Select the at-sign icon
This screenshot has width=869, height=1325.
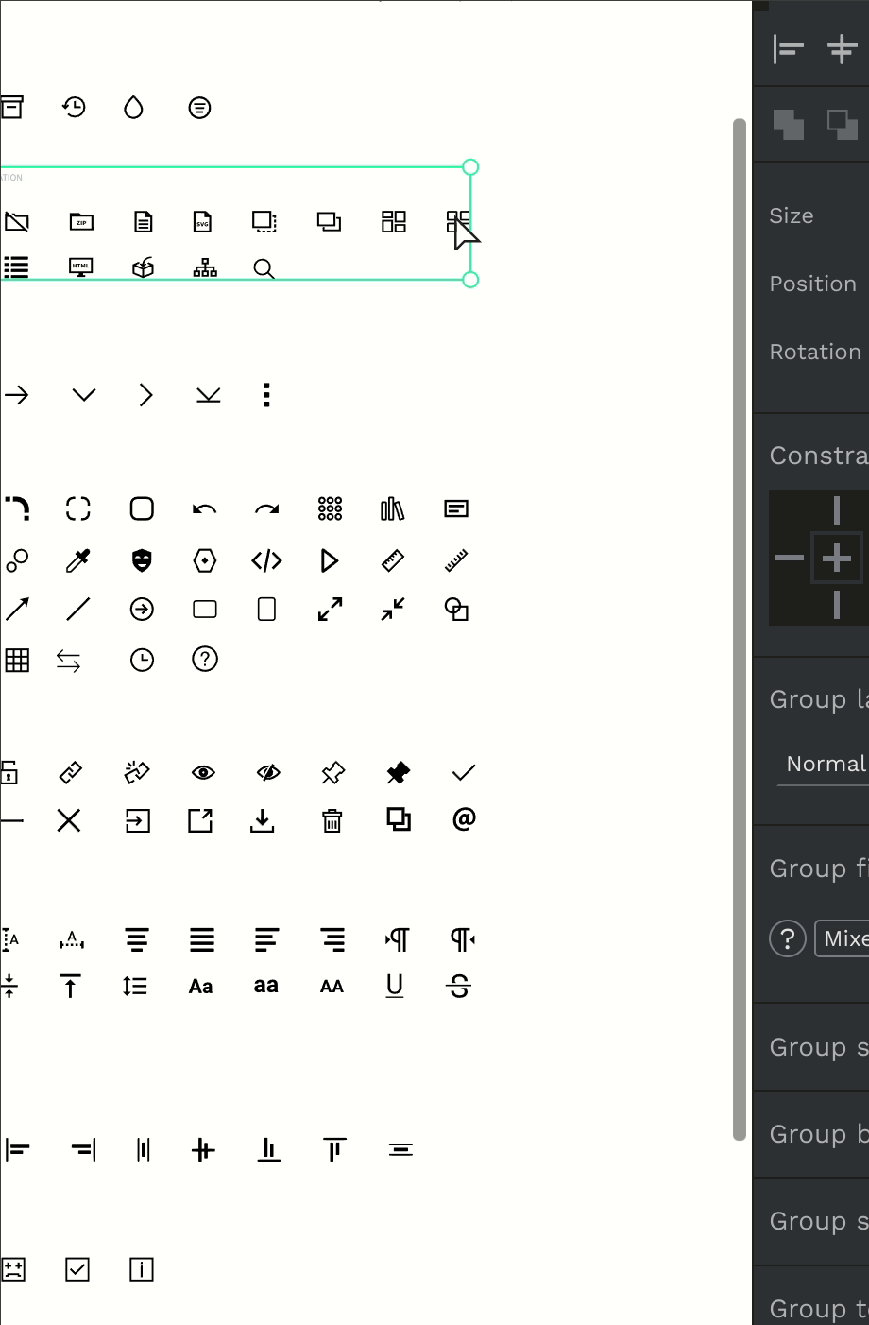point(464,818)
